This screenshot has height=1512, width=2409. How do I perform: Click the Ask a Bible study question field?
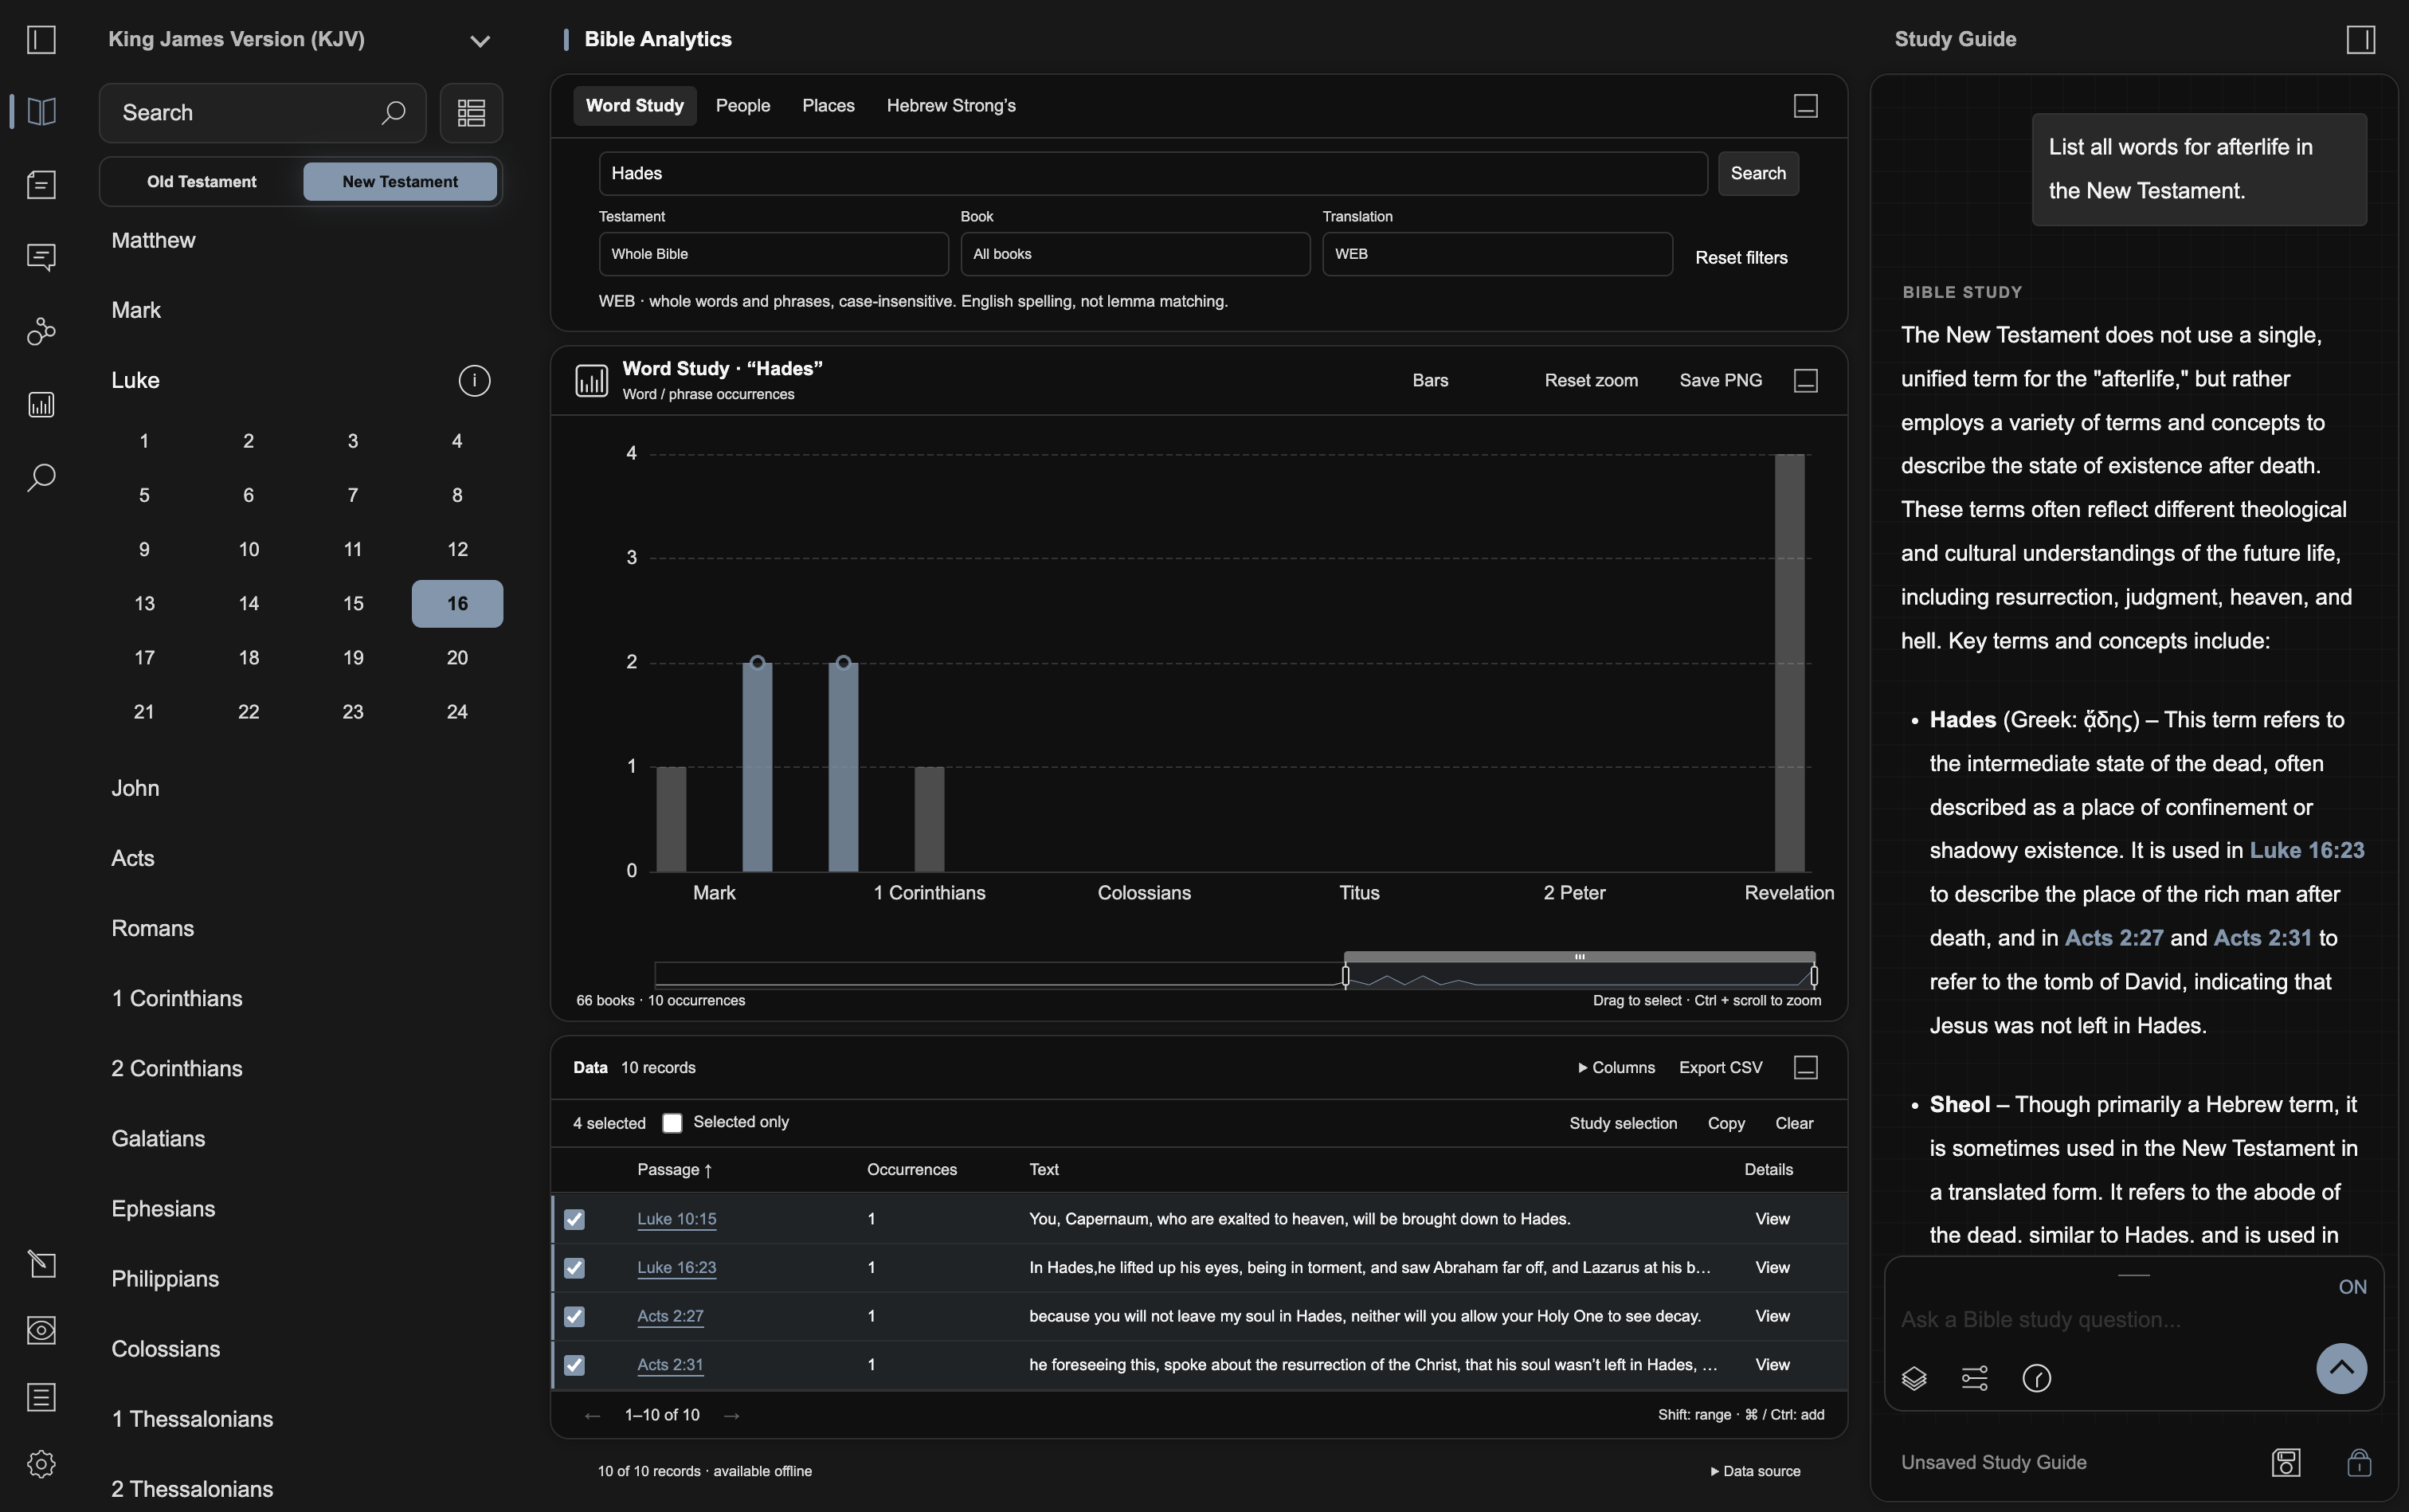coord(2100,1319)
